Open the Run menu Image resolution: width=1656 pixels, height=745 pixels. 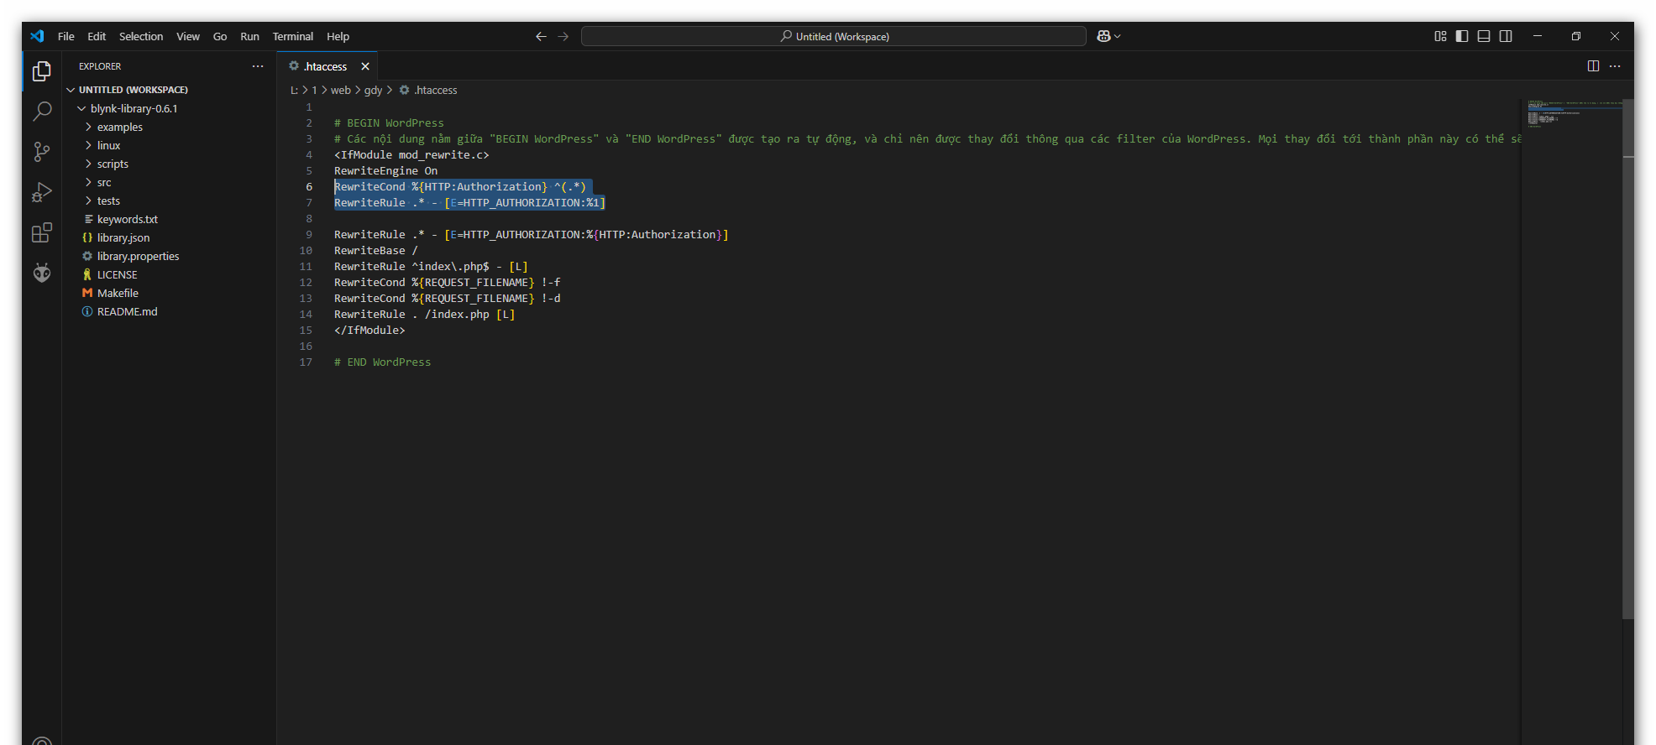tap(249, 36)
